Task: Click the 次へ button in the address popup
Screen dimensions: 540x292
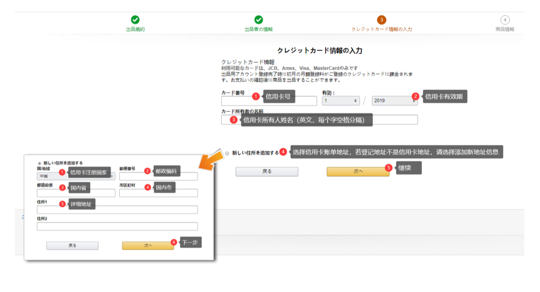Action: (148, 245)
